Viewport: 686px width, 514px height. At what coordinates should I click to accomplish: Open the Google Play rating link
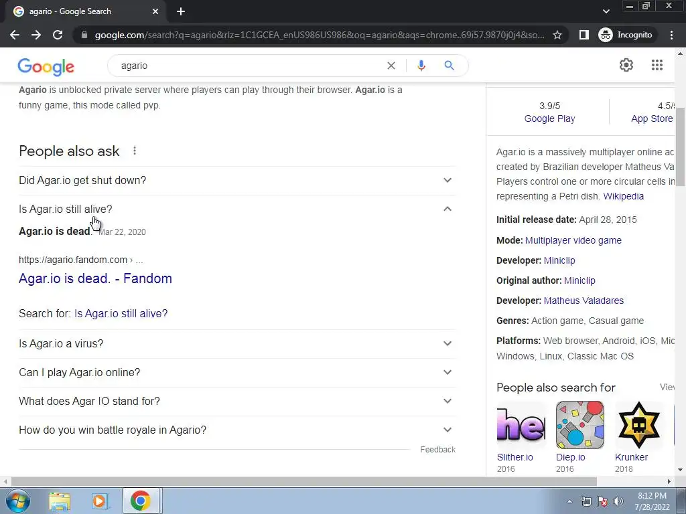click(x=549, y=118)
